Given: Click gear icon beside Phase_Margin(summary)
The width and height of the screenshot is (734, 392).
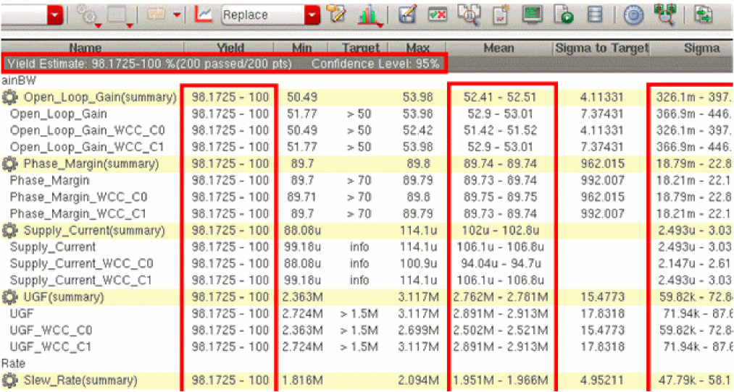Looking at the screenshot, I should pos(10,164).
